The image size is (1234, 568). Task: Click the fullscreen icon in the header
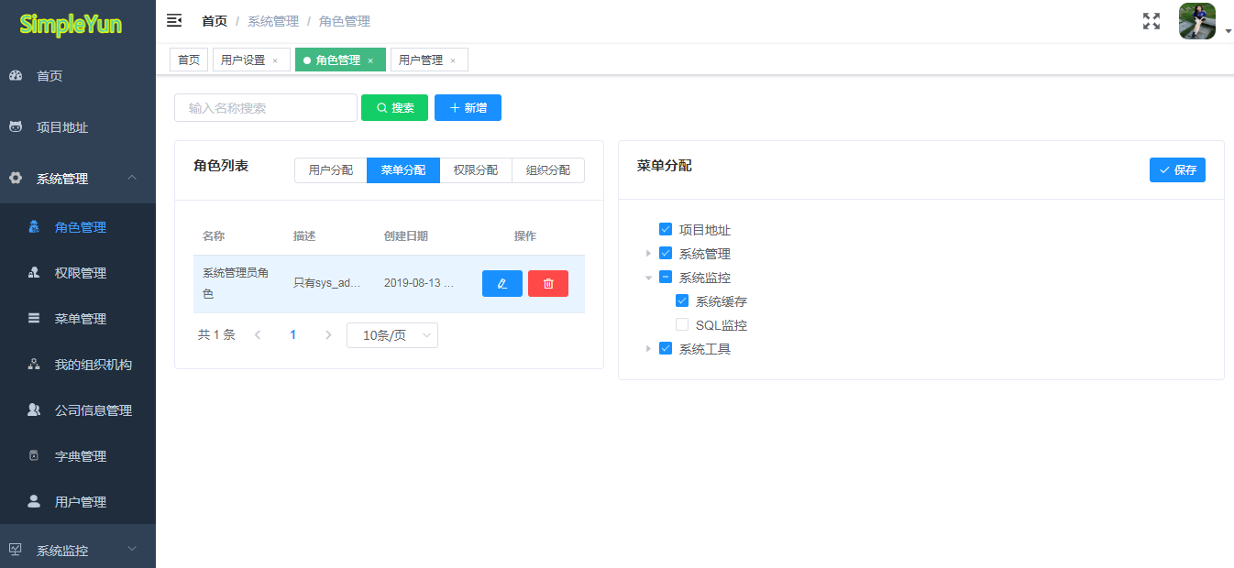[1151, 20]
